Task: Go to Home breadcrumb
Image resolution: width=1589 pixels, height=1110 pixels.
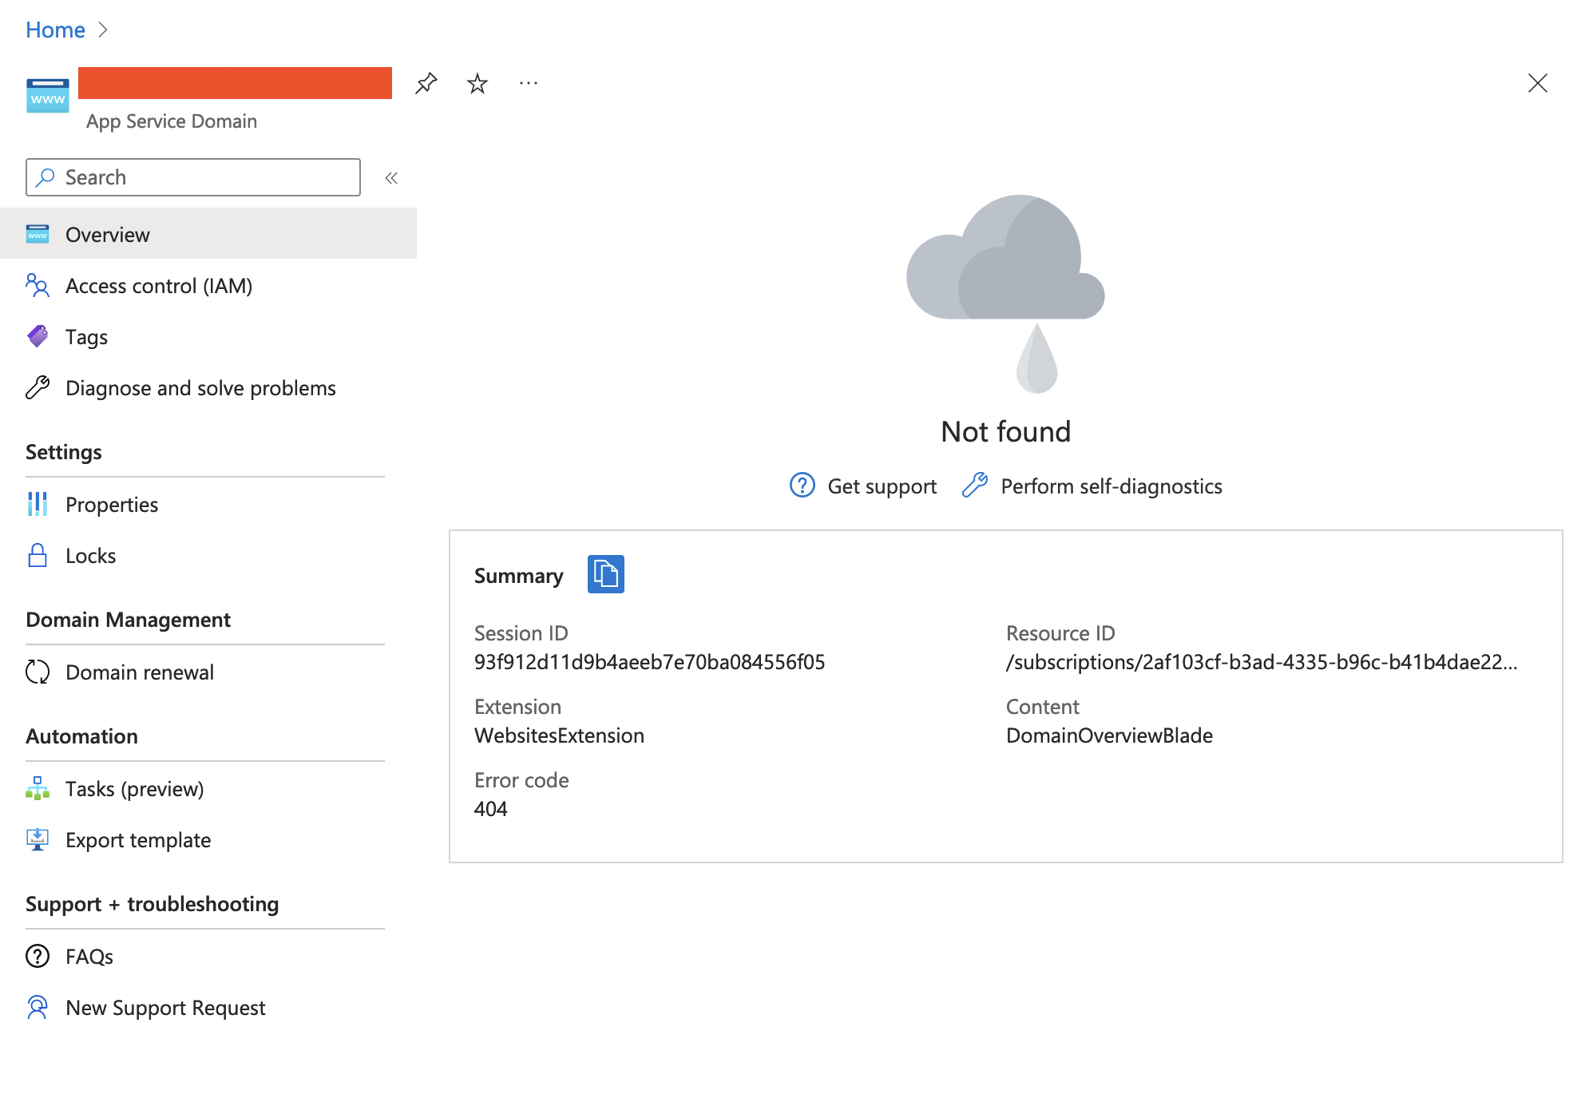Action: pos(55,30)
